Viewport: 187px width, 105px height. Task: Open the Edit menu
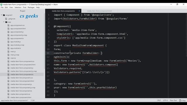[6, 7]
